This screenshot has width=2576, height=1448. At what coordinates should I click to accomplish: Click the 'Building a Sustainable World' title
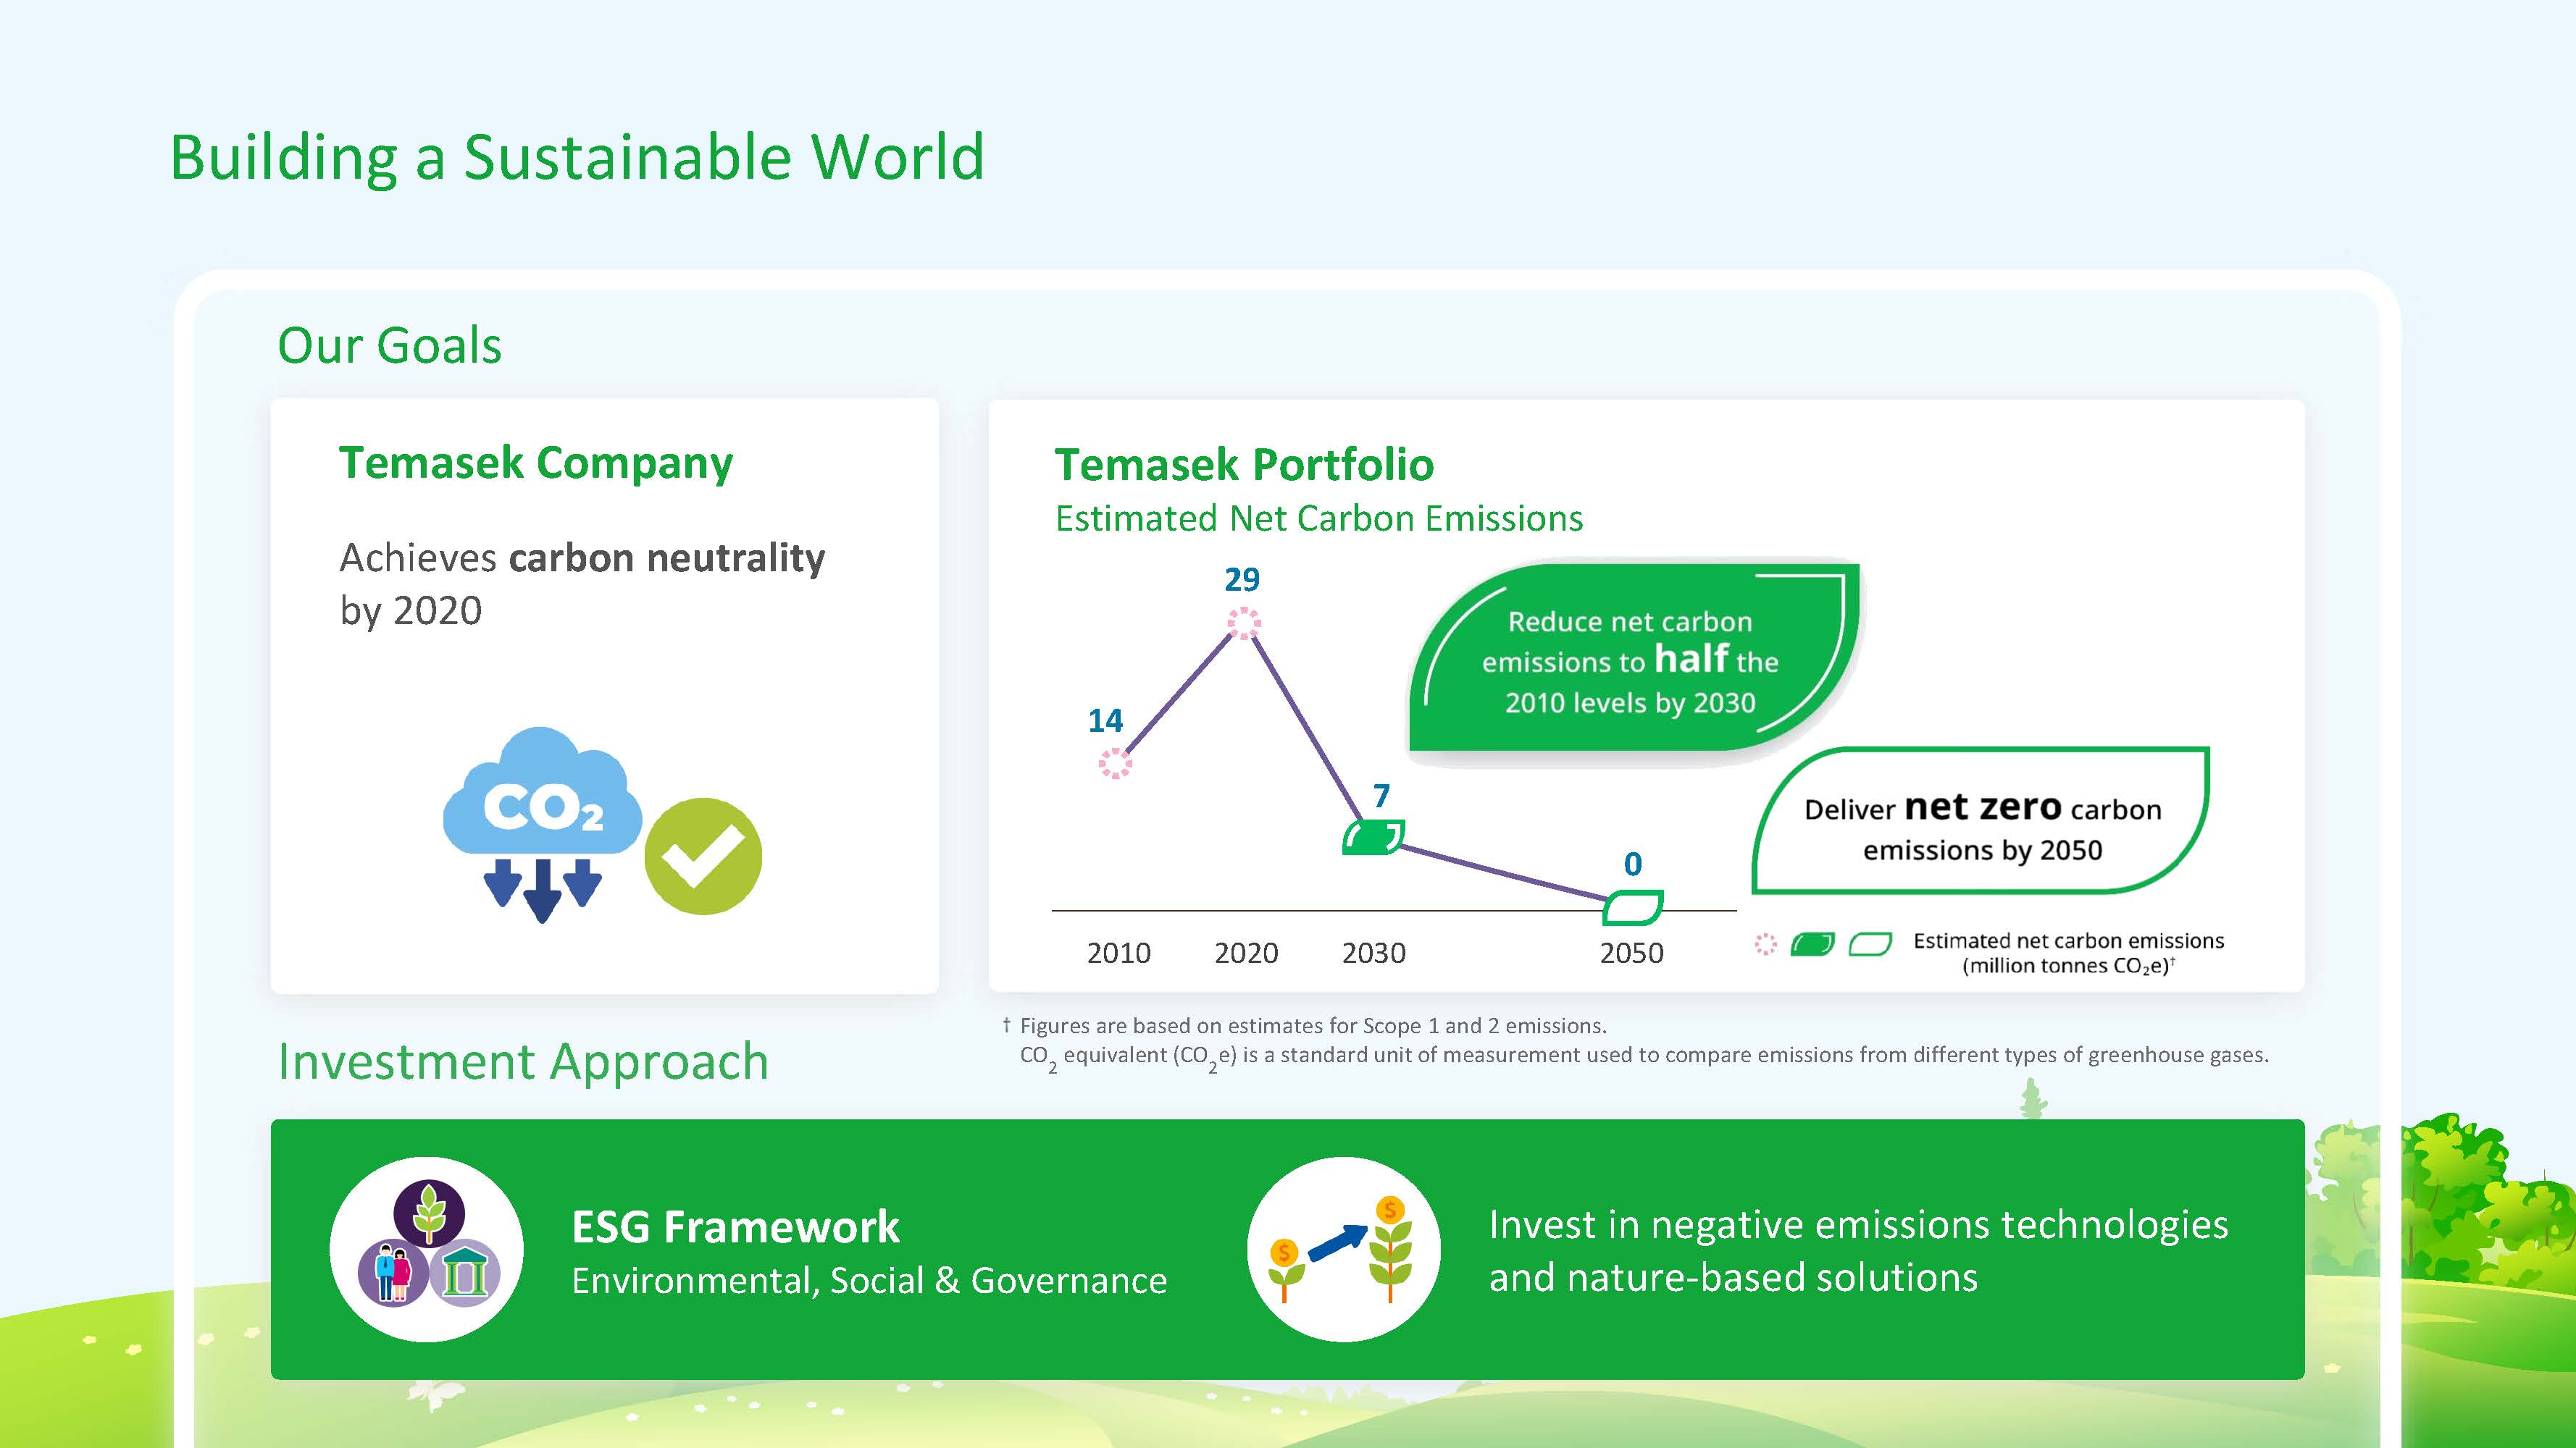coord(577,158)
